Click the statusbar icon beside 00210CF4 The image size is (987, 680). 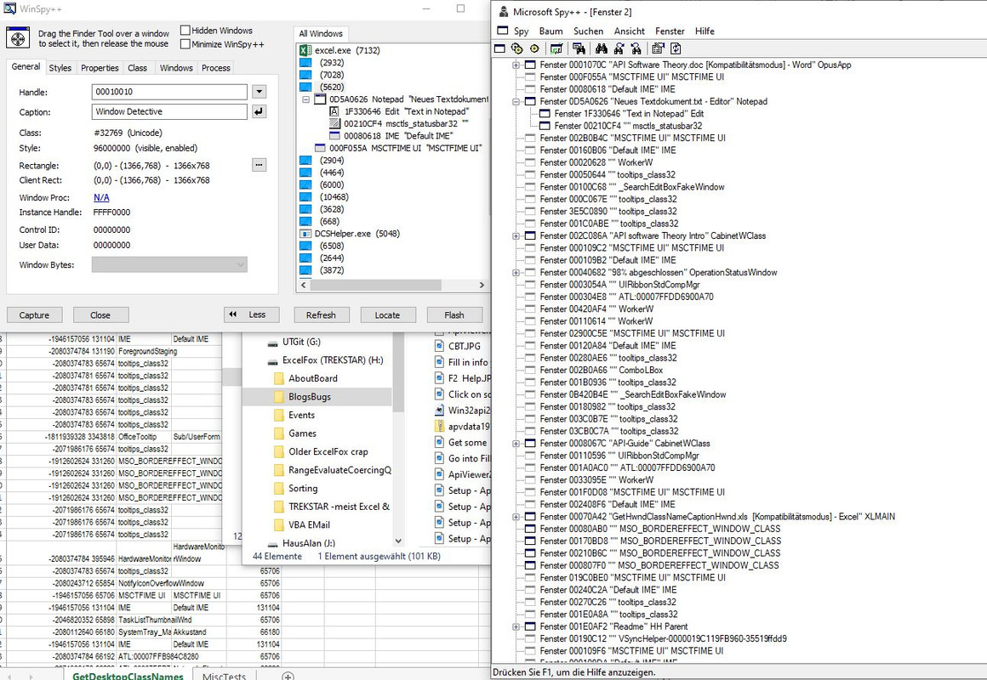(x=334, y=123)
